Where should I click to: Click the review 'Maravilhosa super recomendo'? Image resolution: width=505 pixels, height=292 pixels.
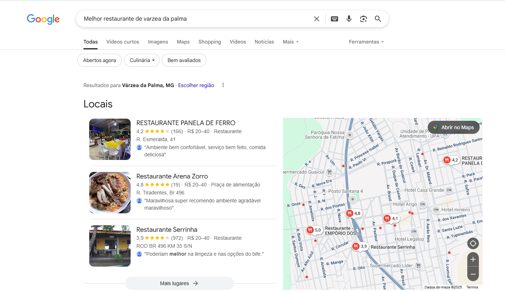[x=202, y=204]
